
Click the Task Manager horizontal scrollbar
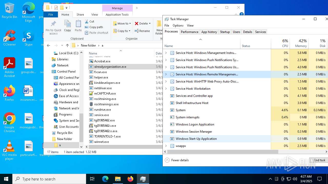tap(223, 152)
